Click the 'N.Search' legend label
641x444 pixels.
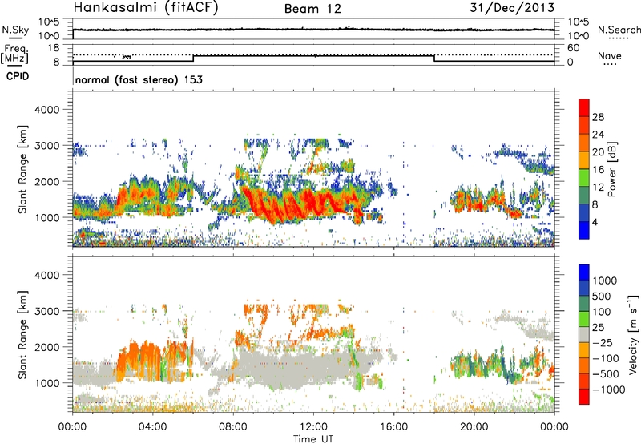click(x=619, y=30)
